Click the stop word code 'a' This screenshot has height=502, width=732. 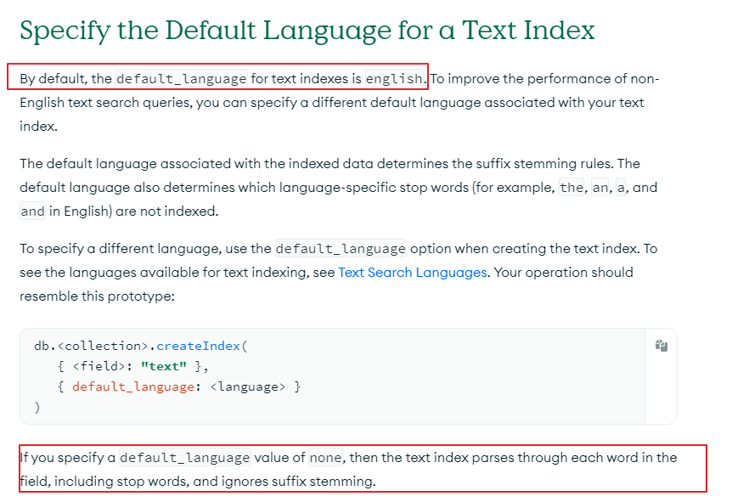click(x=621, y=187)
